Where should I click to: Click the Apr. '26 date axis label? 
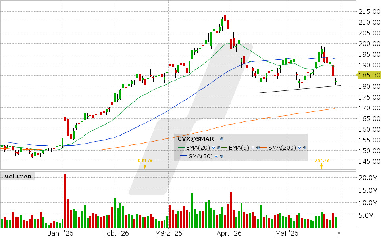pos(229,234)
